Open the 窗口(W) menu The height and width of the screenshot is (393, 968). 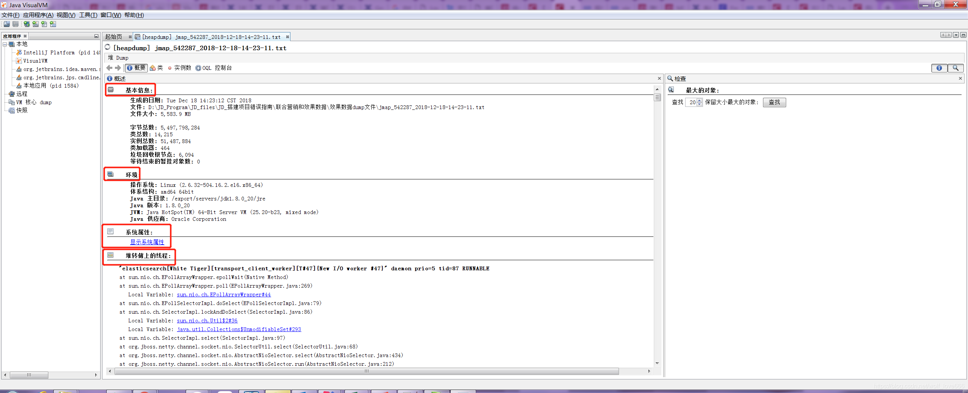[x=111, y=15]
